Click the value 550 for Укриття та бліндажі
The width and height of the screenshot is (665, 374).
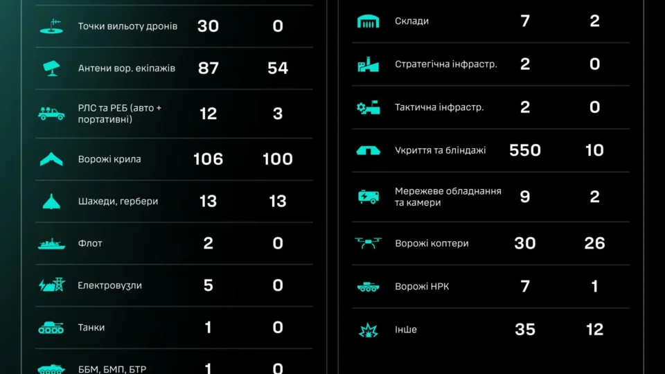click(x=525, y=150)
